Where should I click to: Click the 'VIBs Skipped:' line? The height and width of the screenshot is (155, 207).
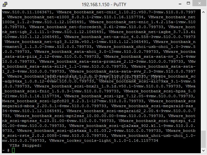25,145
